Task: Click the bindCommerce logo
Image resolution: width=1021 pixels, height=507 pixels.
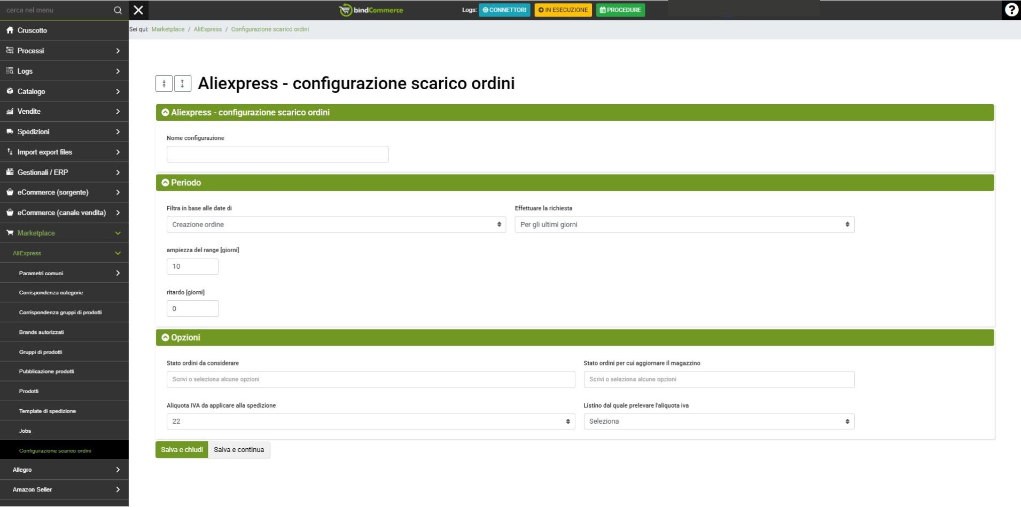Action: pos(371,10)
